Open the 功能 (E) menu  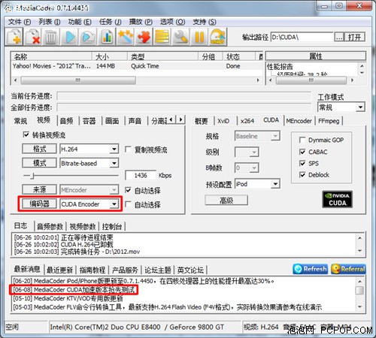[80, 22]
